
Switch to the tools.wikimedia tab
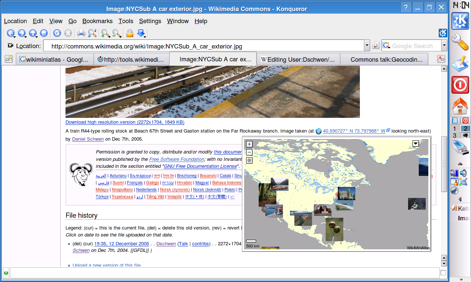(131, 59)
